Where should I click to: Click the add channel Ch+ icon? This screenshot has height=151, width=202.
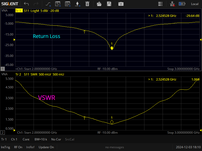click(68, 4)
